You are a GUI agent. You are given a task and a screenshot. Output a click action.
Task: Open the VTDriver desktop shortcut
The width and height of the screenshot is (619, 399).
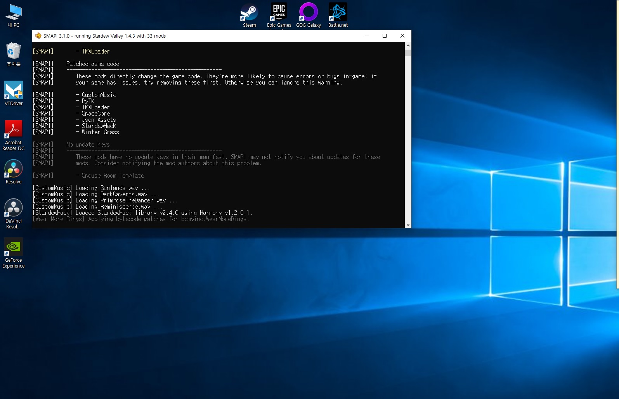coord(14,93)
